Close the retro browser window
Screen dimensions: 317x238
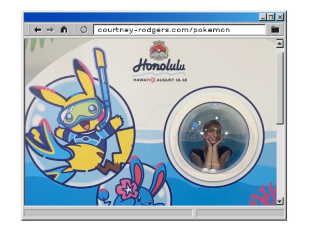pyautogui.click(x=280, y=17)
